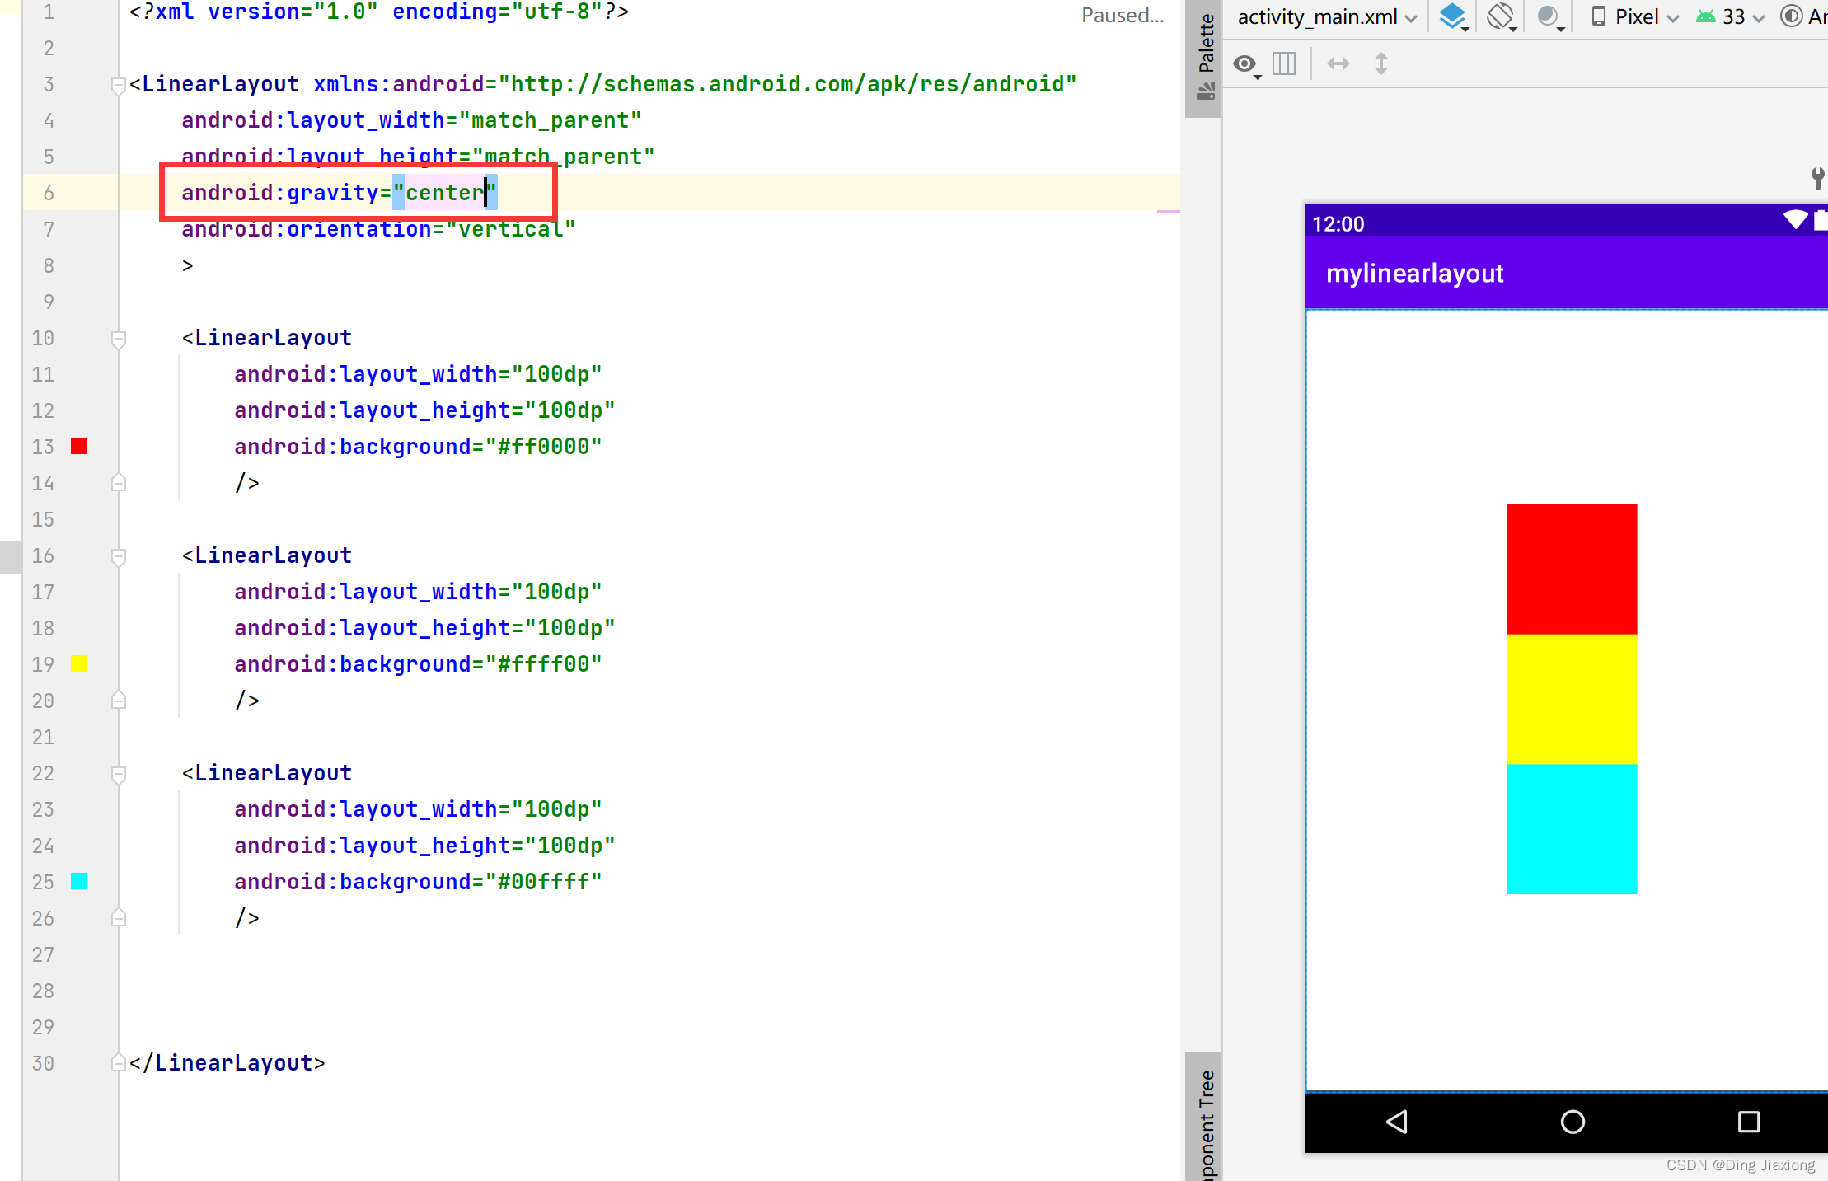Click layout_width "match_parent" on line 4
The image size is (1828, 1181).
pos(550,120)
